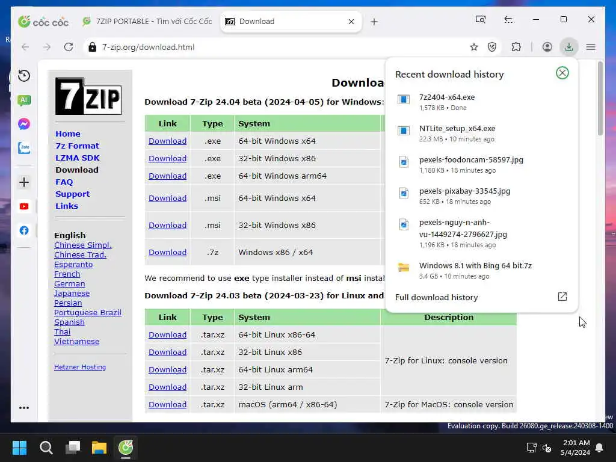The width and height of the screenshot is (616, 462).
Task: Open Zalo from the sidebar
Action: pyautogui.click(x=24, y=148)
